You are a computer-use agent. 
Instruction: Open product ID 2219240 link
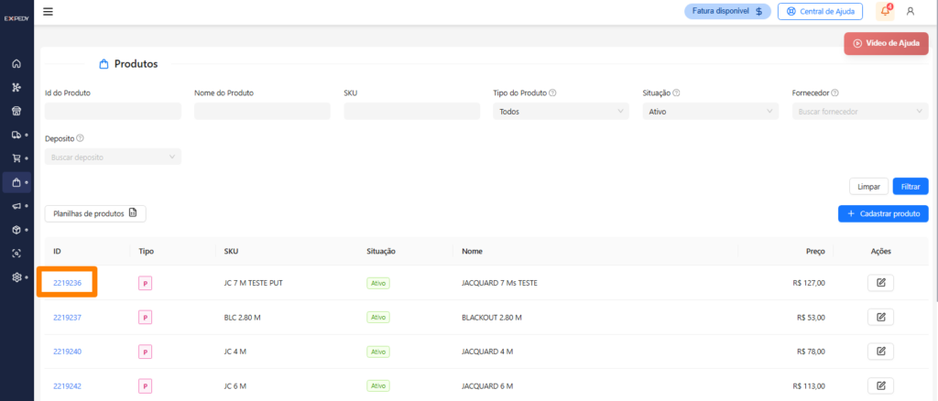pyautogui.click(x=67, y=352)
